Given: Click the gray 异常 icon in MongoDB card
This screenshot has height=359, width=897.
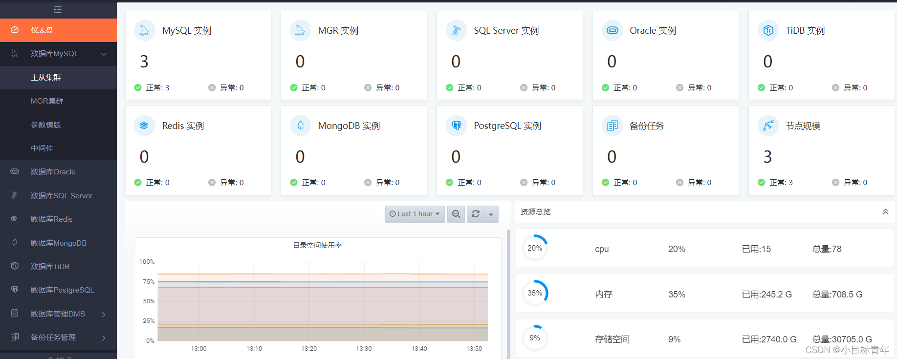Looking at the screenshot, I should [368, 182].
